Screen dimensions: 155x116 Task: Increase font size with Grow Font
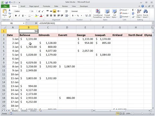tap(39, 11)
